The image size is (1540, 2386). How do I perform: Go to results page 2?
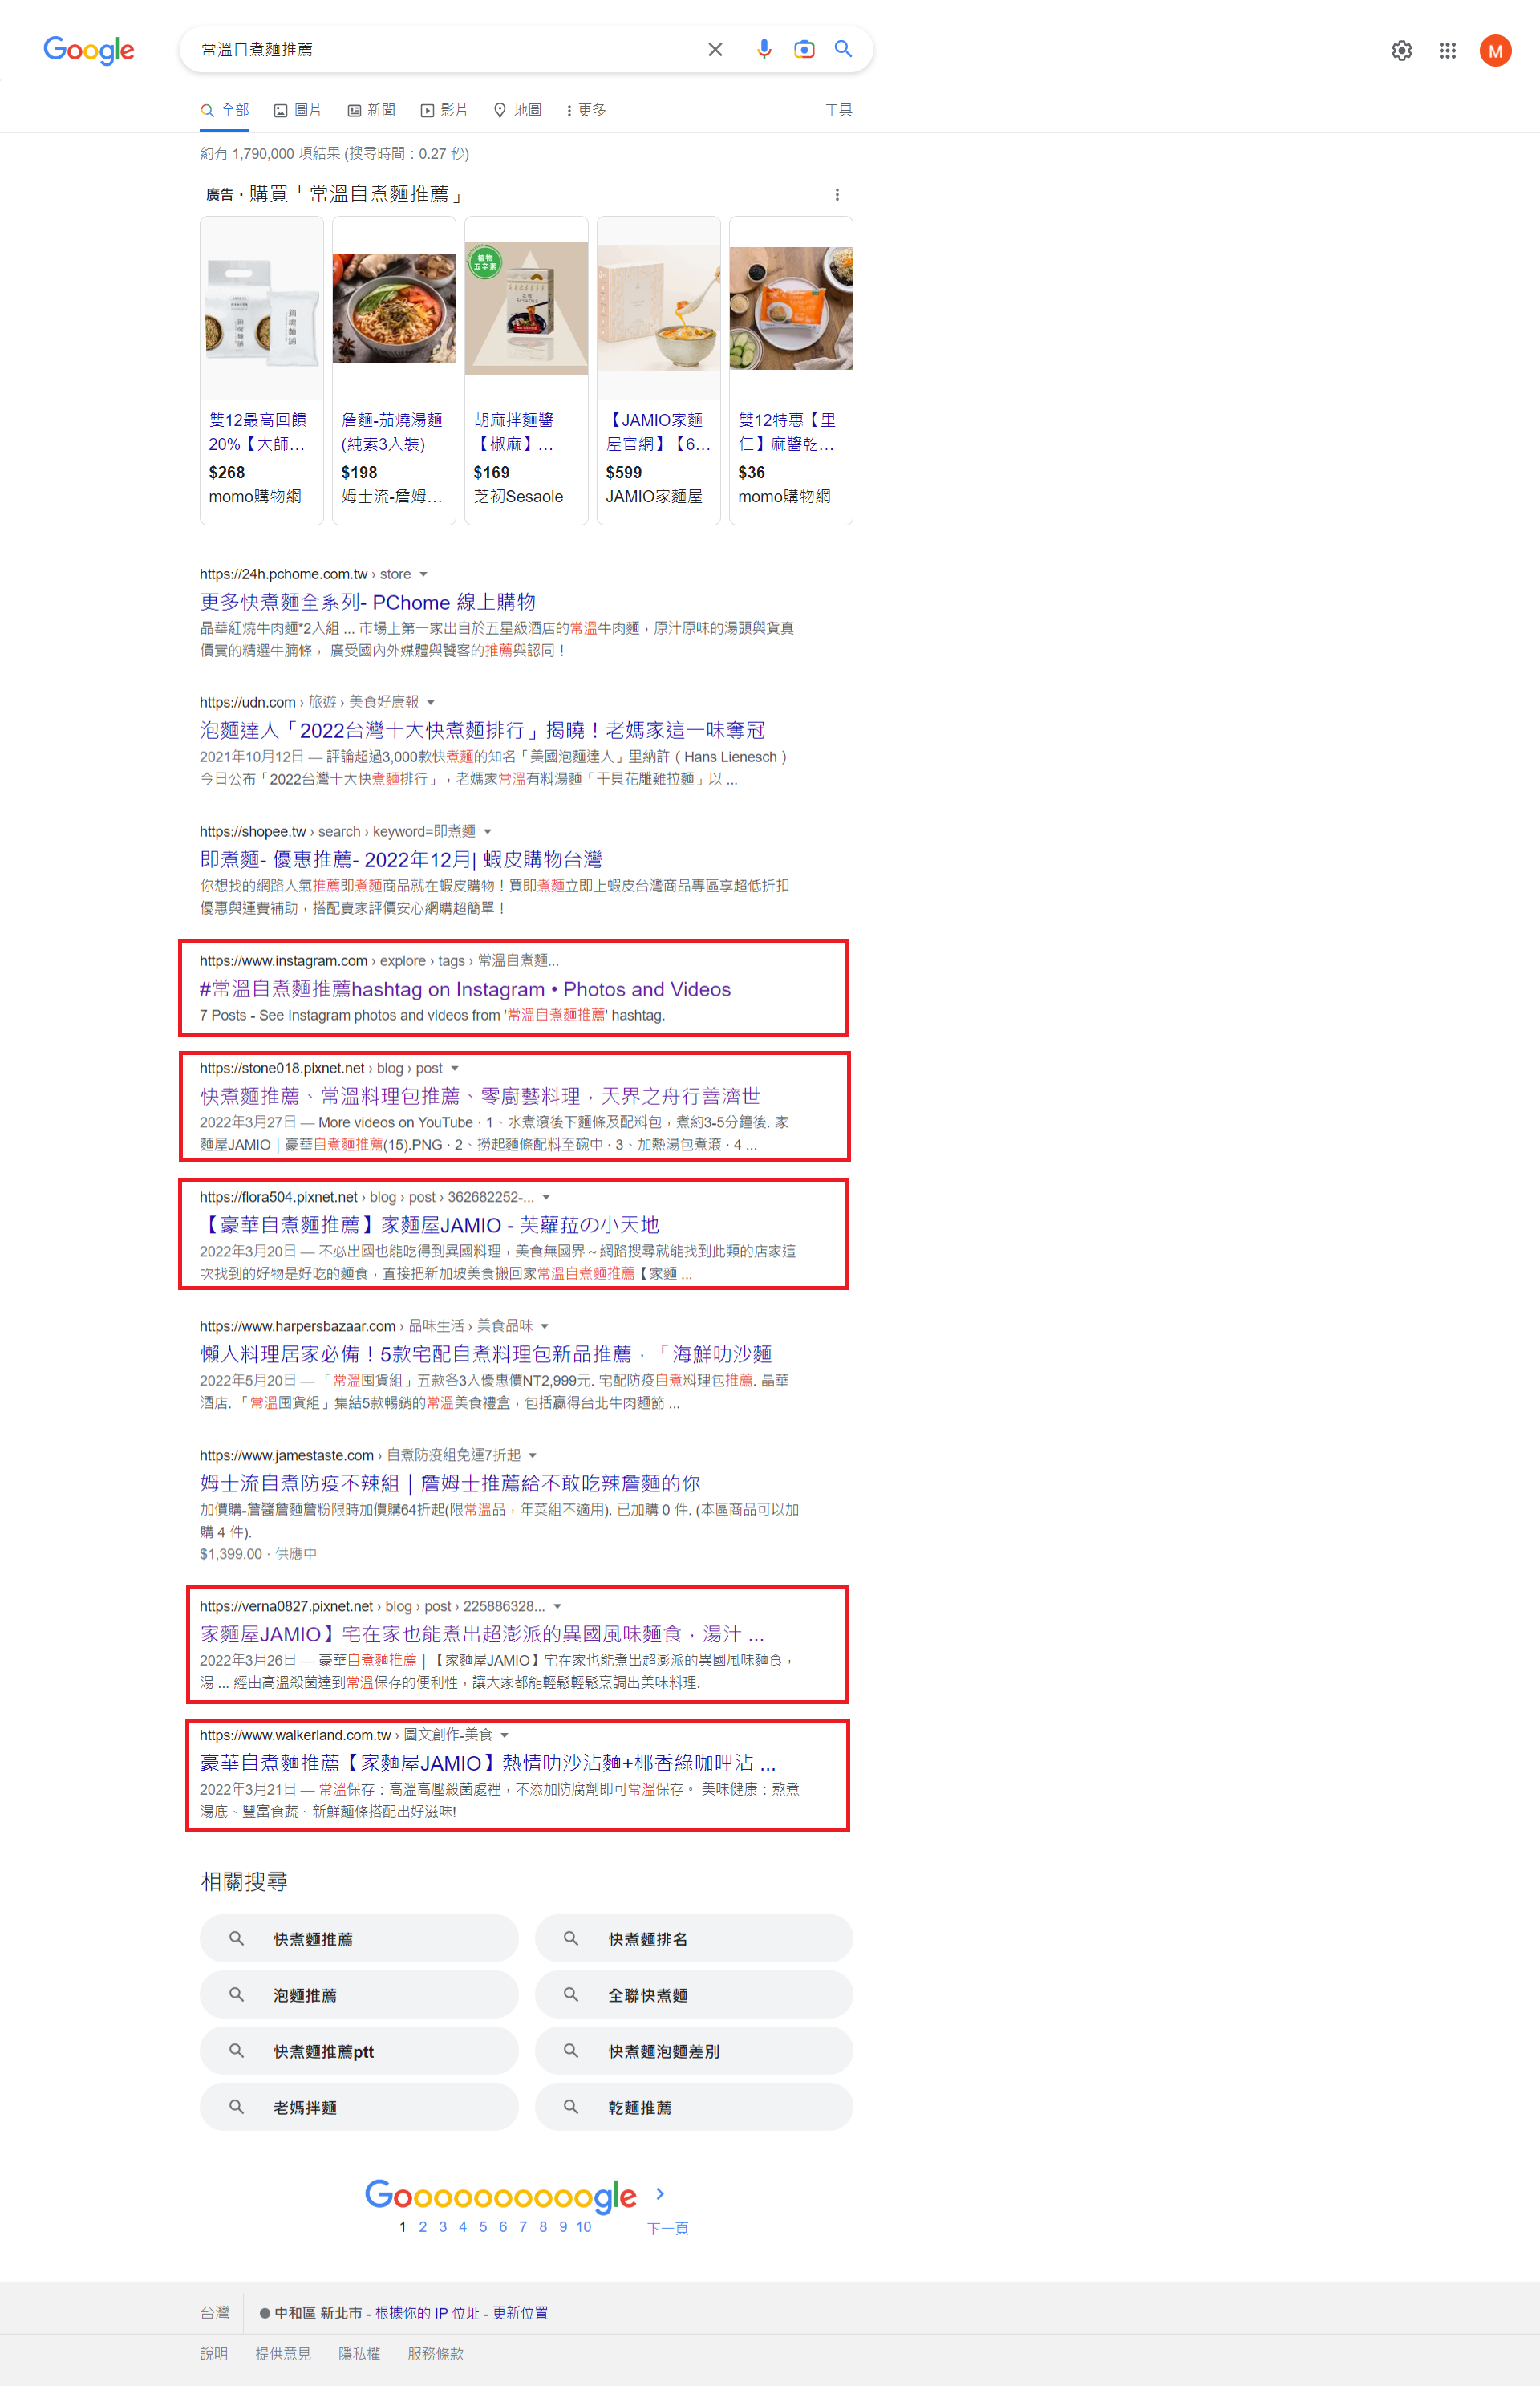coord(423,2226)
